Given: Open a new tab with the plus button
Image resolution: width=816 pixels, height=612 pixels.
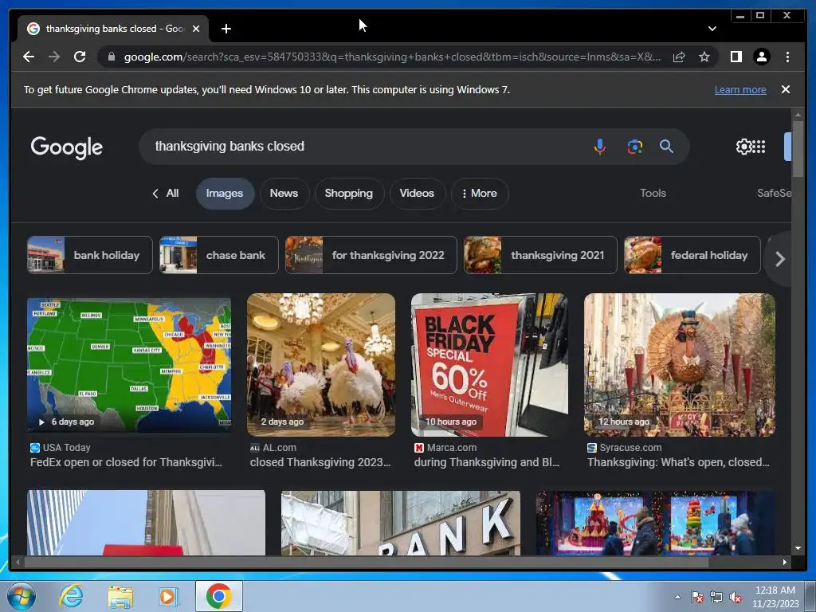Looking at the screenshot, I should pyautogui.click(x=226, y=29).
